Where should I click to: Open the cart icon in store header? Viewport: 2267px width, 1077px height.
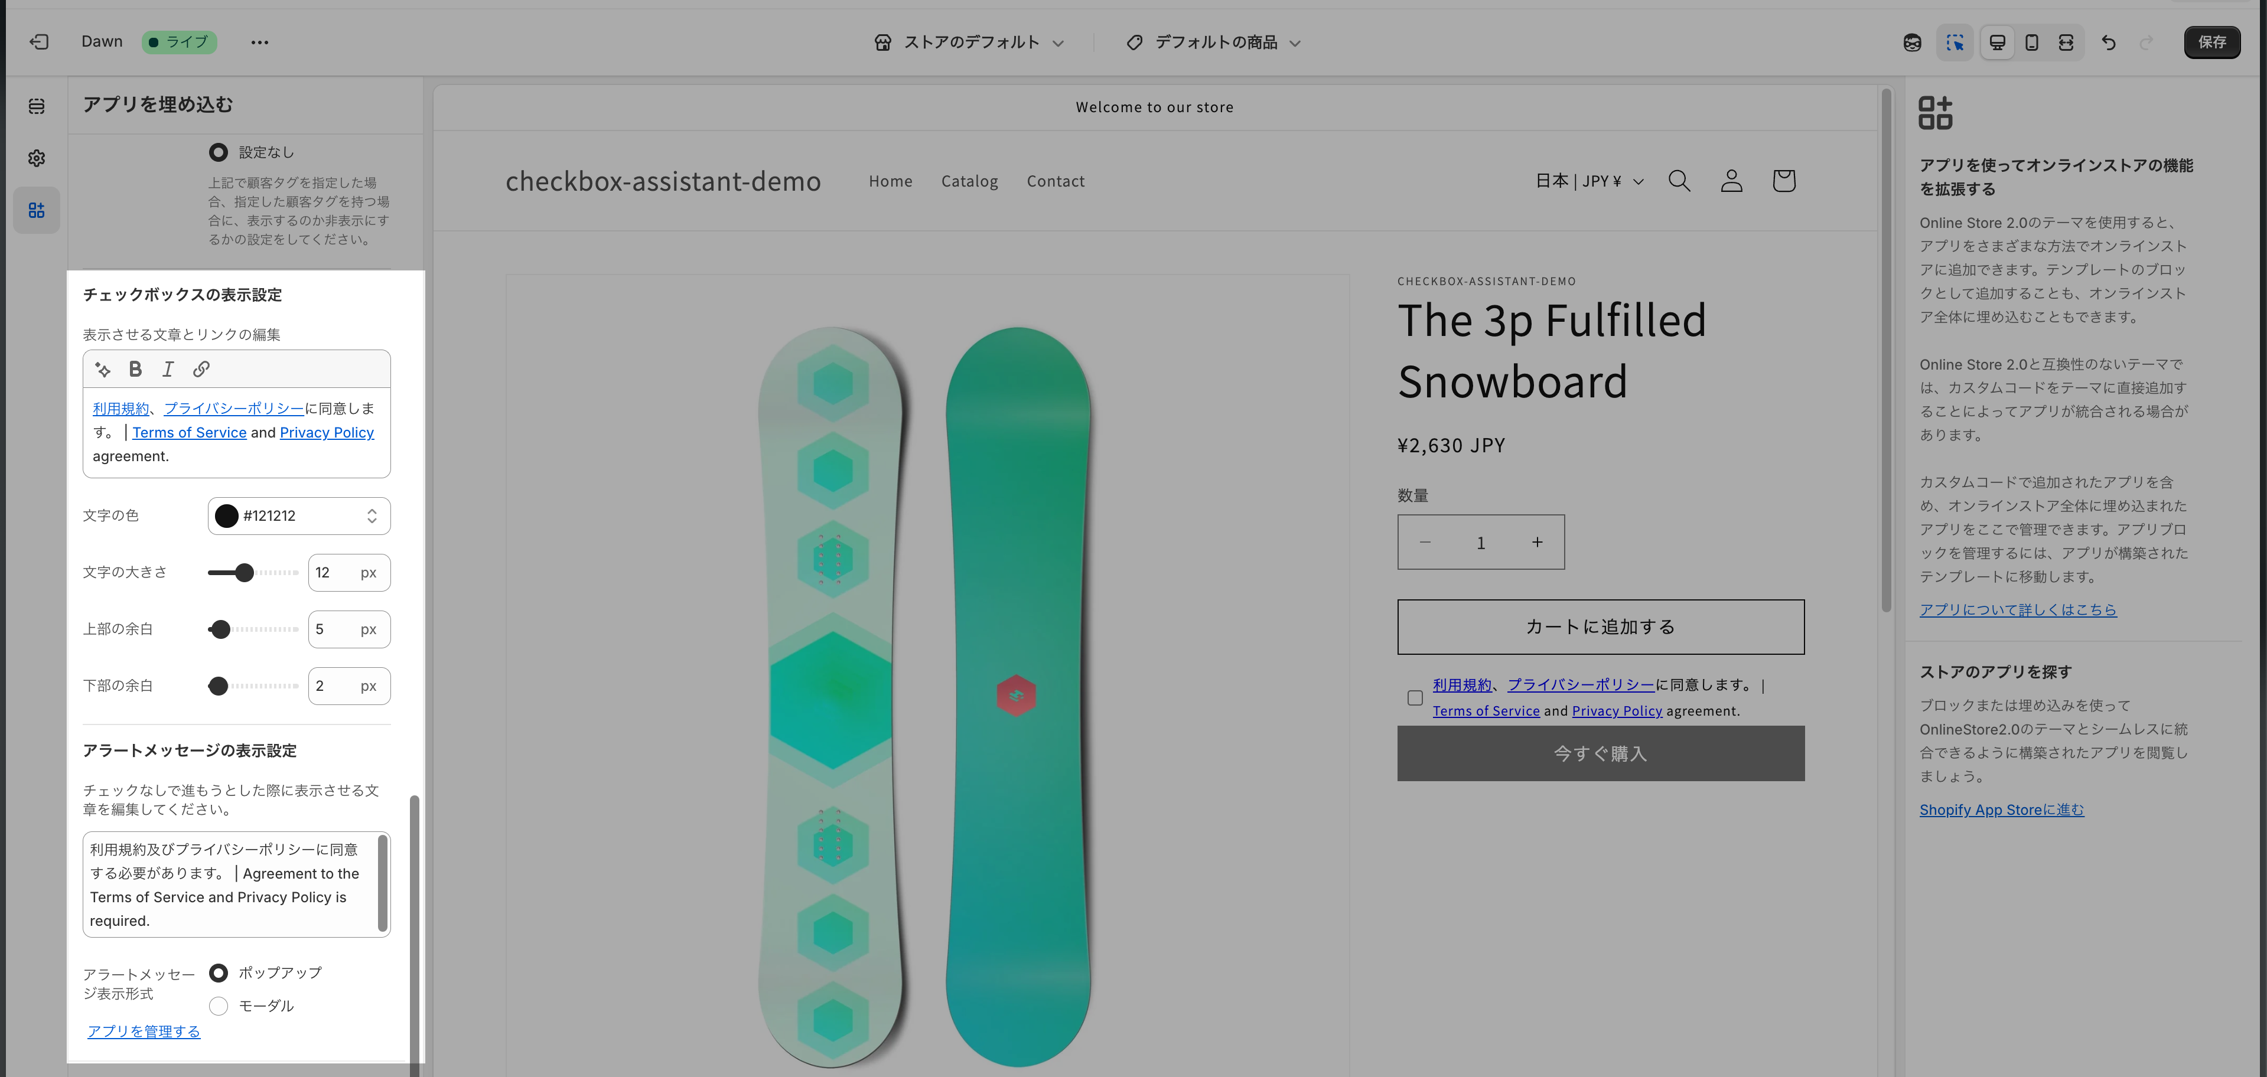click(x=1783, y=181)
